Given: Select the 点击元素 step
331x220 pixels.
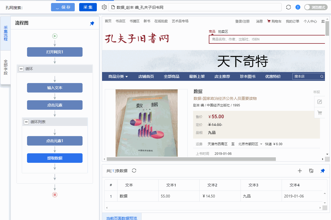Looking at the screenshot, I should coord(55,105).
